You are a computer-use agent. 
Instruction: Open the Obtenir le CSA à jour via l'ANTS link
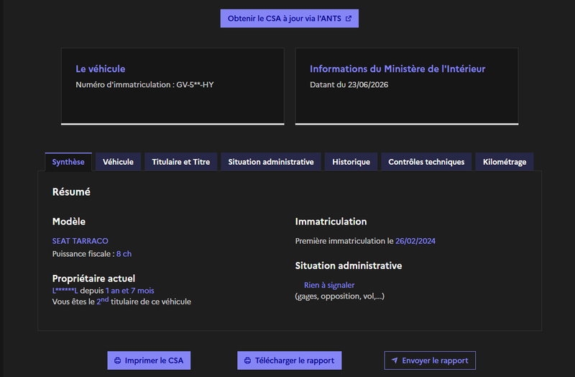pyautogui.click(x=290, y=19)
